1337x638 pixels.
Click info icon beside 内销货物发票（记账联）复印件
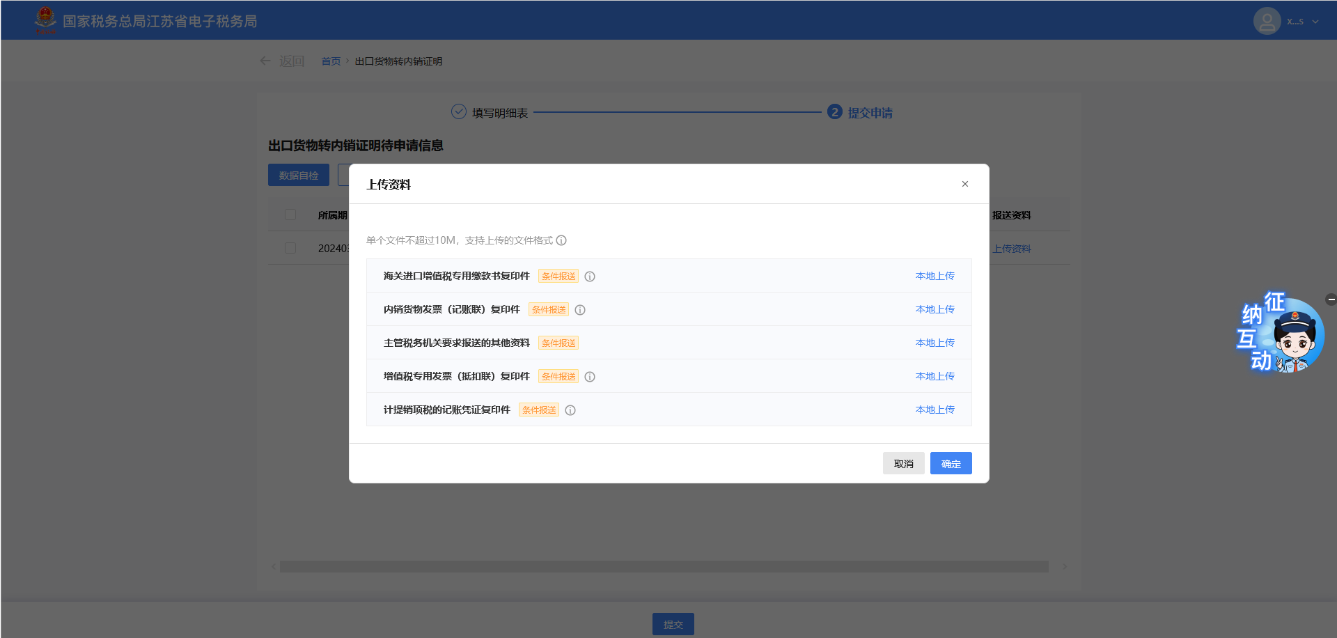pos(580,310)
